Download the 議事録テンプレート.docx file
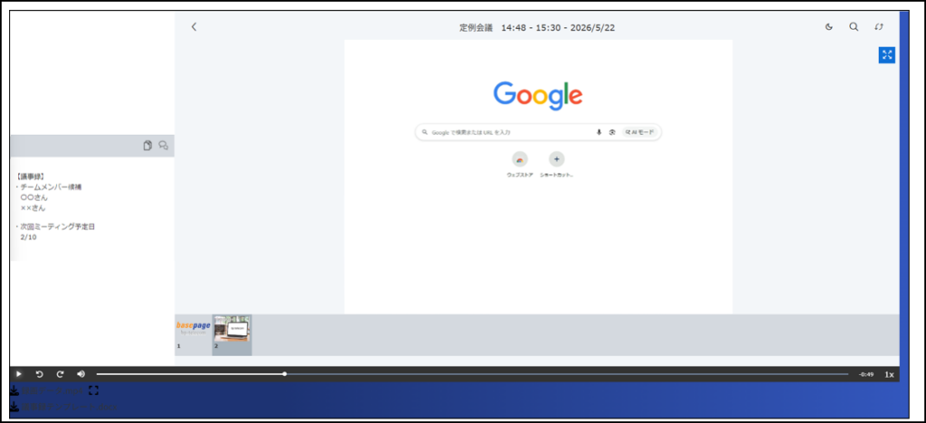 coord(63,407)
